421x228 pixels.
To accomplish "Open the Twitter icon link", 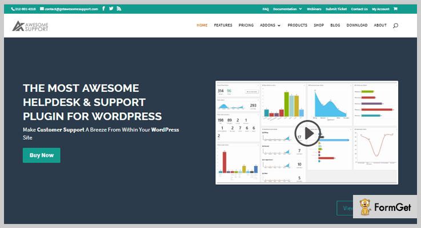I will [x=111, y=9].
